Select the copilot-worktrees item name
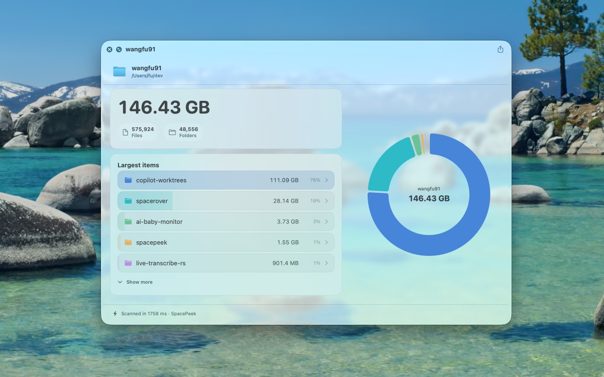604x377 pixels. coord(161,180)
